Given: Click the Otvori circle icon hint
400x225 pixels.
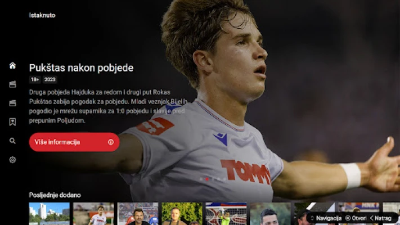Looking at the screenshot, I should coord(348,218).
